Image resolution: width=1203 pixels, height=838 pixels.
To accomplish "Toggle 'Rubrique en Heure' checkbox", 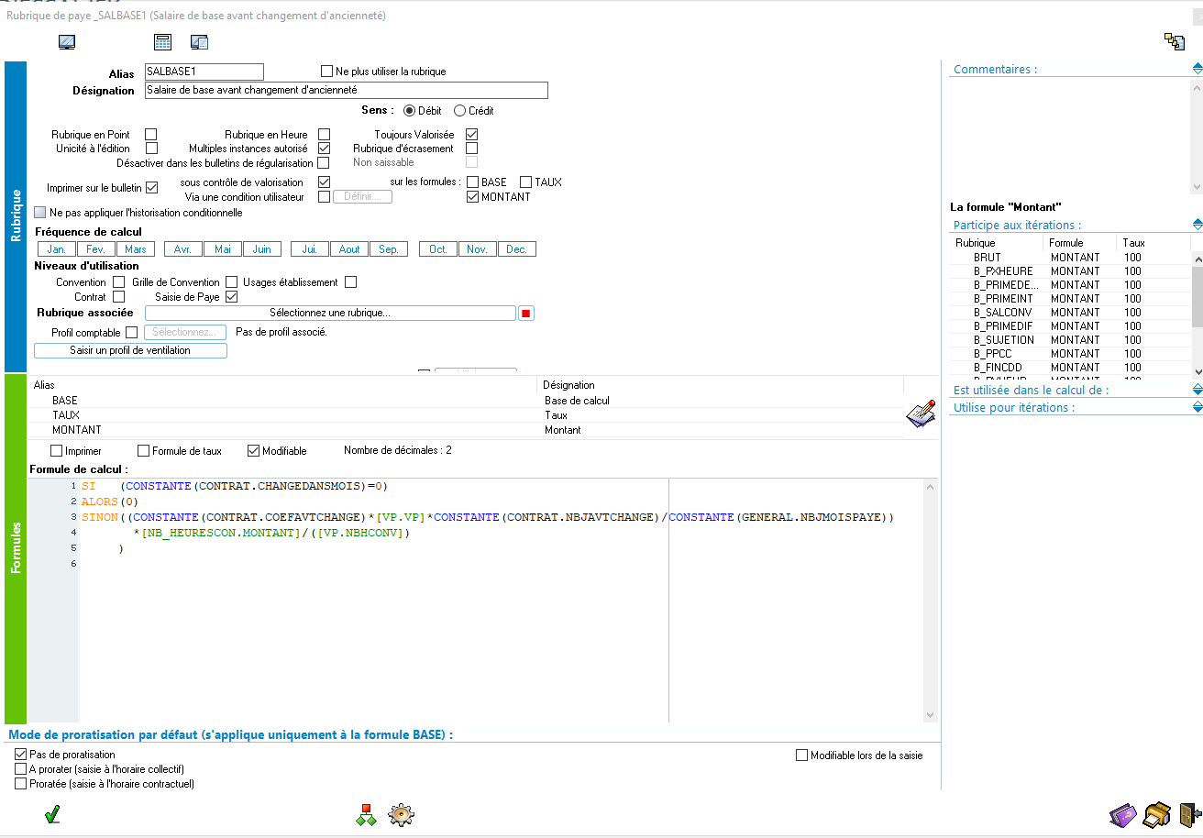I will (x=324, y=135).
